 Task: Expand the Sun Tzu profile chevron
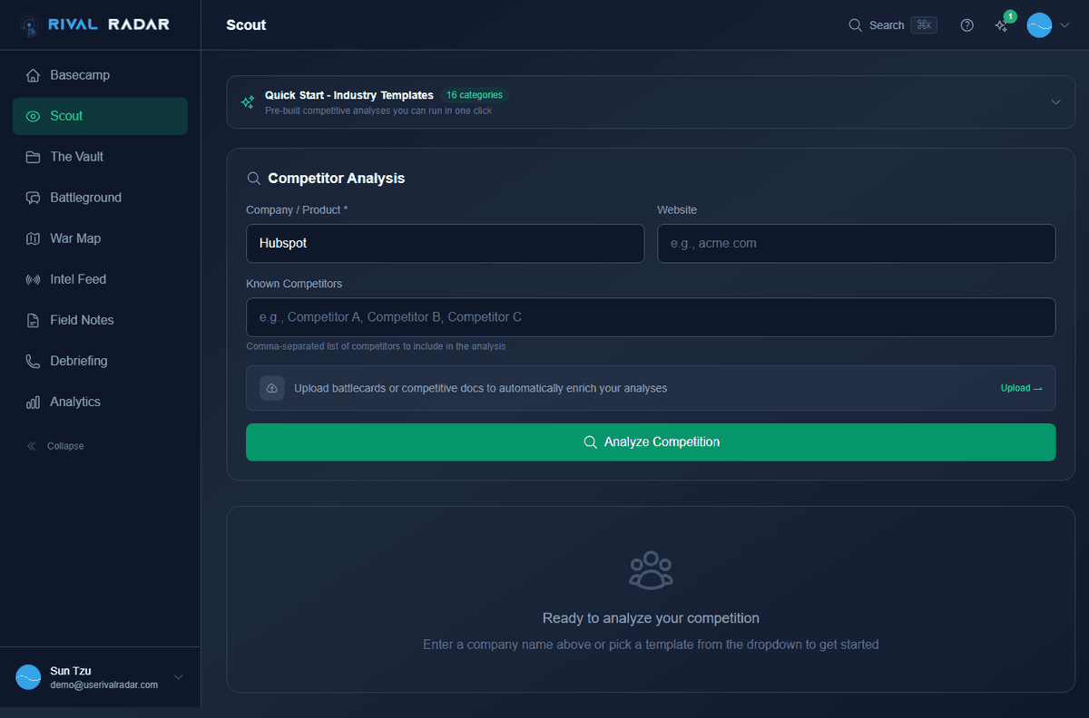[178, 677]
